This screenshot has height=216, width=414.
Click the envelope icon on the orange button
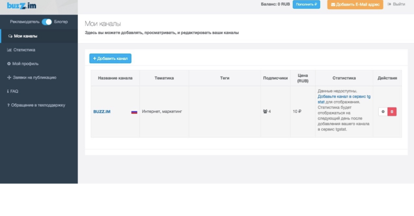pos(333,5)
